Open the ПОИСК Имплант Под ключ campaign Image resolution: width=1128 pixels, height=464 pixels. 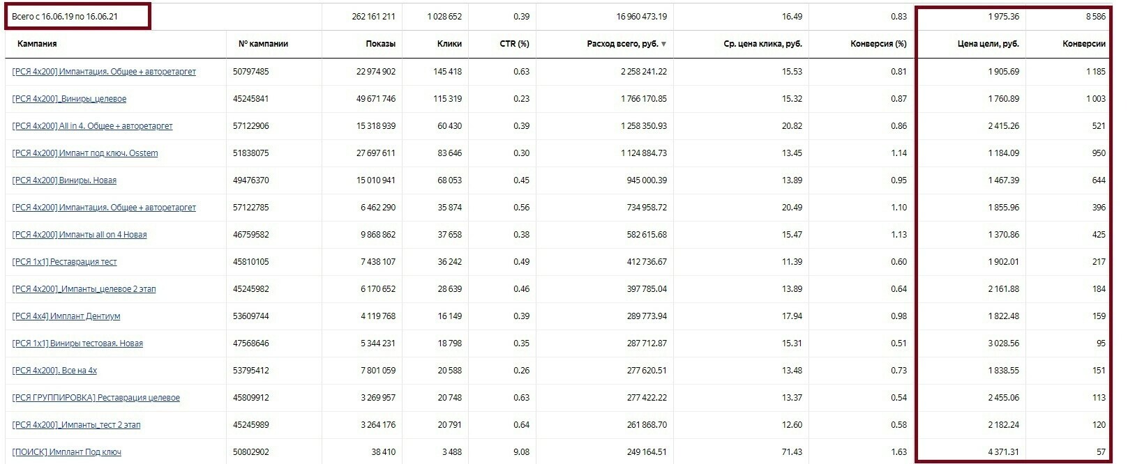coord(66,452)
